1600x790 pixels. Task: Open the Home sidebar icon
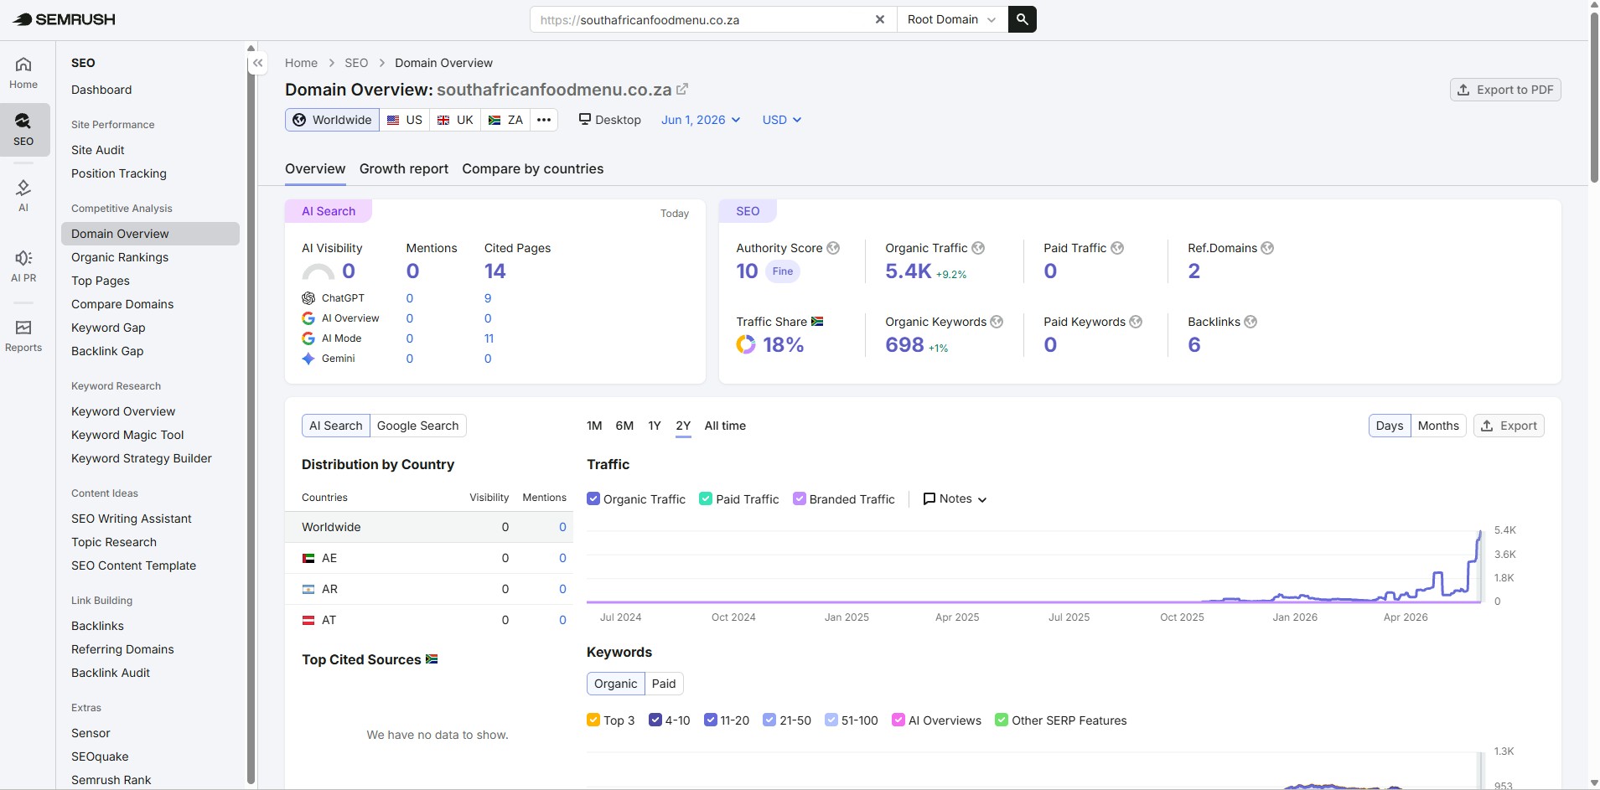coord(23,73)
